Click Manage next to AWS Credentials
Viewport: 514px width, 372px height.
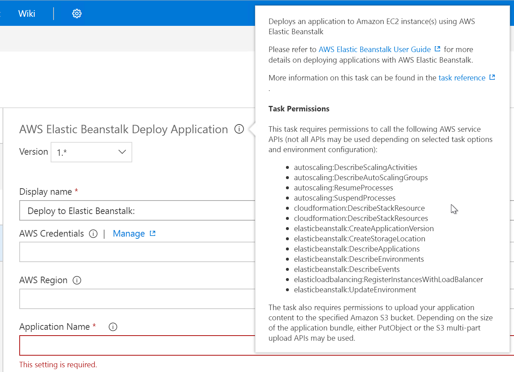coord(129,233)
